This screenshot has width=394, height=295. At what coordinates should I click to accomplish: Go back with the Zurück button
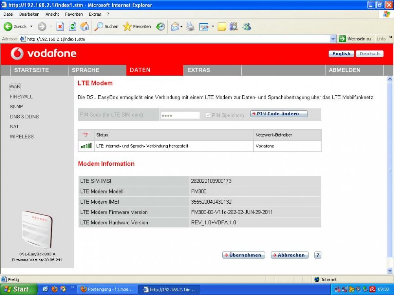coord(15,26)
